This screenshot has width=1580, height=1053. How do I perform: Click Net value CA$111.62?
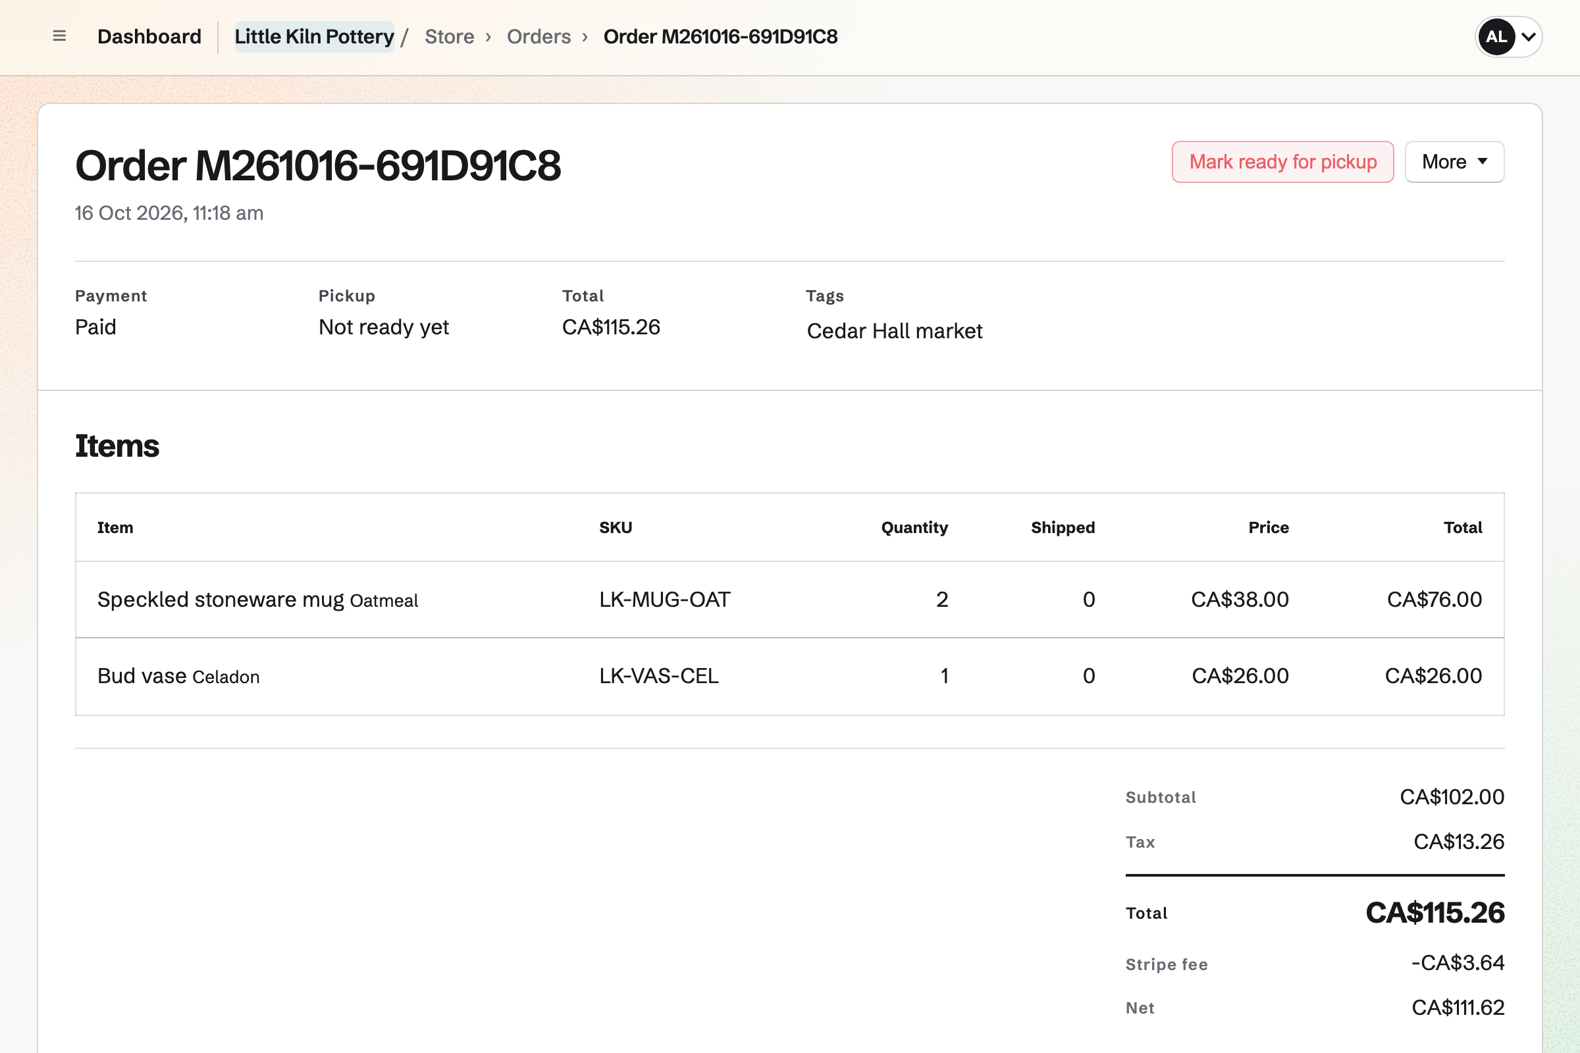[1458, 1008]
